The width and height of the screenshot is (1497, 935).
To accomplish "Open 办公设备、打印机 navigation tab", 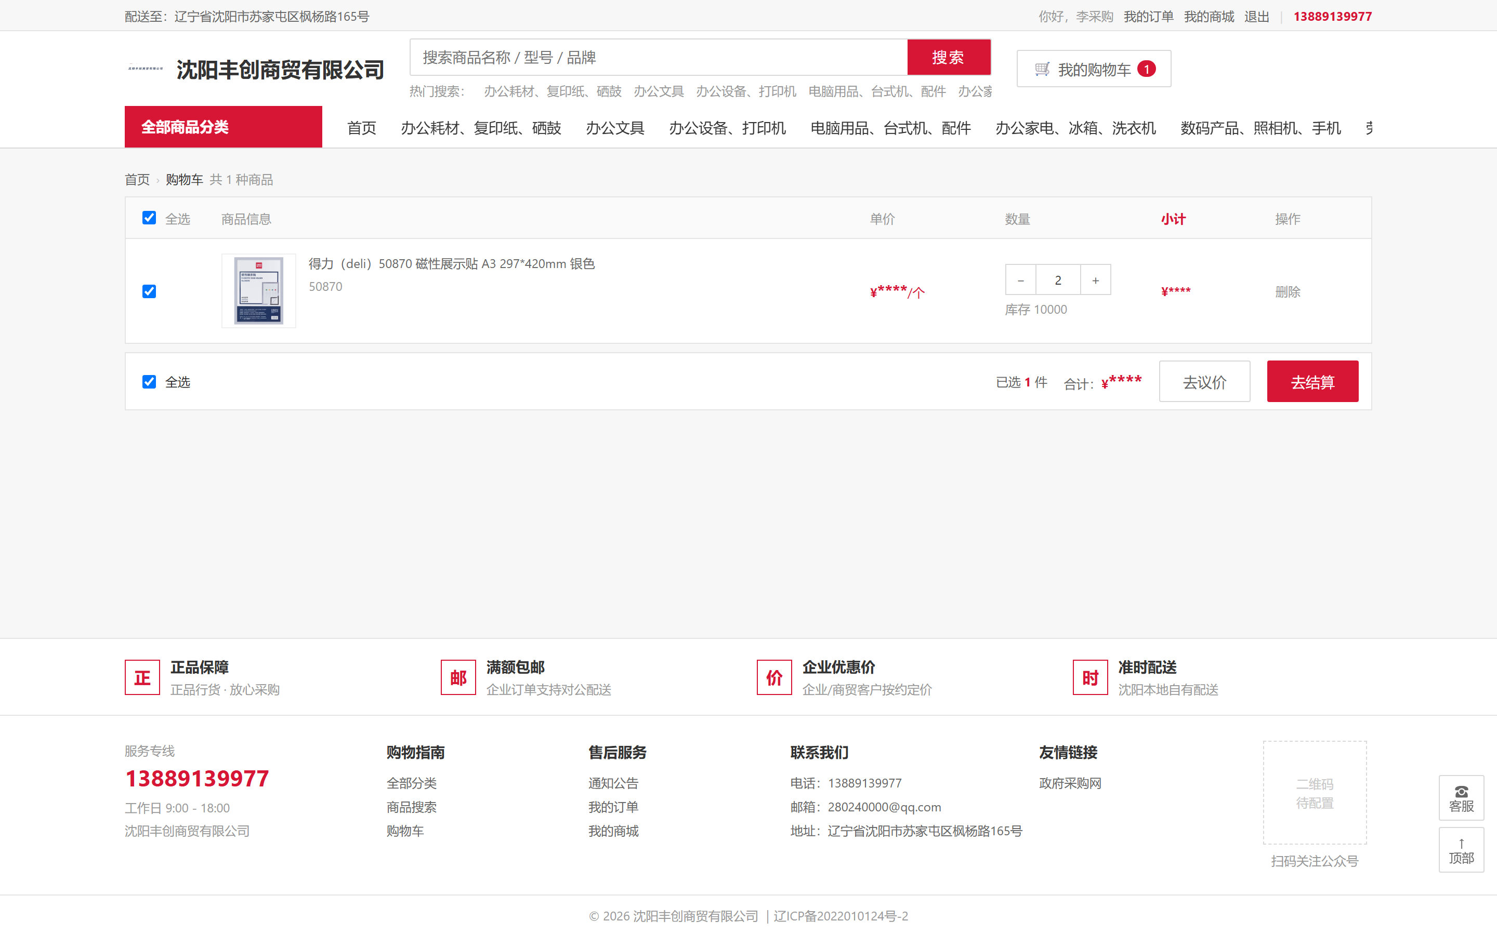I will tap(728, 128).
